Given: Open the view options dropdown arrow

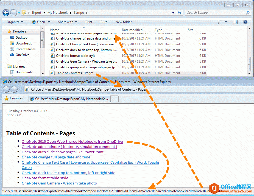Looking at the screenshot, I should 226,22.
